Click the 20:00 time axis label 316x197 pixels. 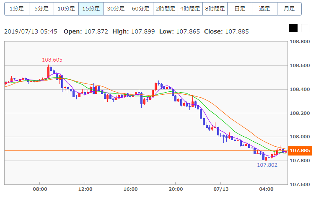tap(176, 189)
